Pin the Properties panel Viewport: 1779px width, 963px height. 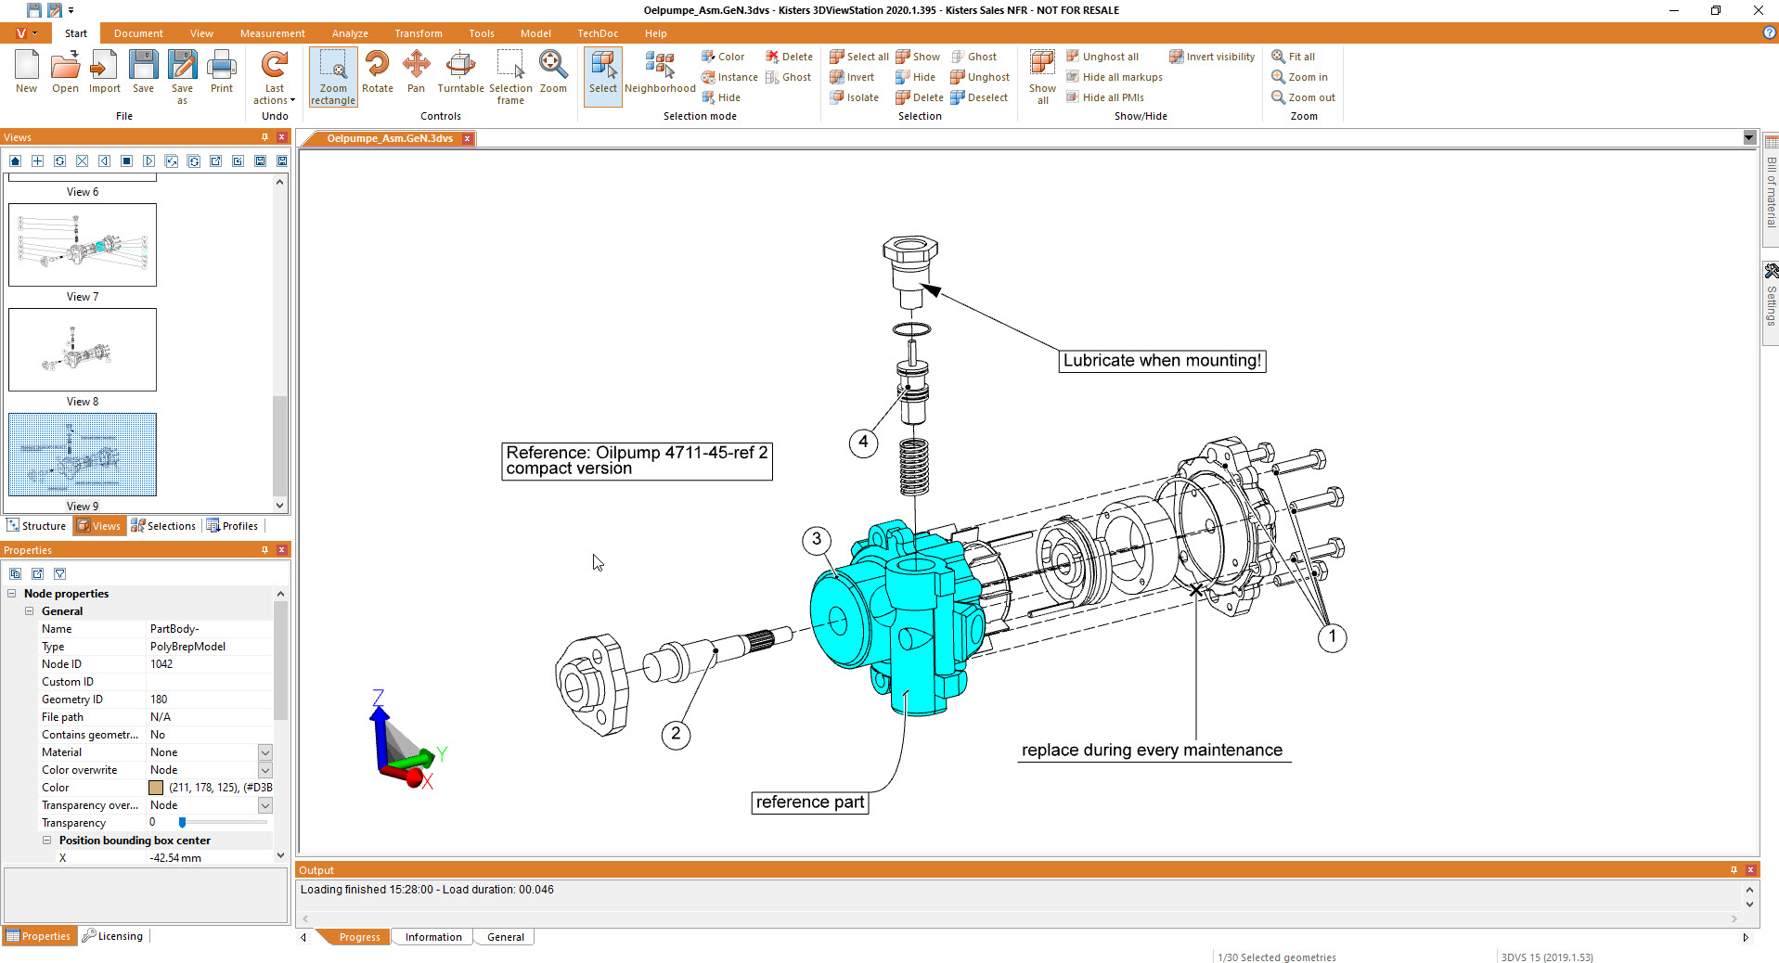pos(265,550)
